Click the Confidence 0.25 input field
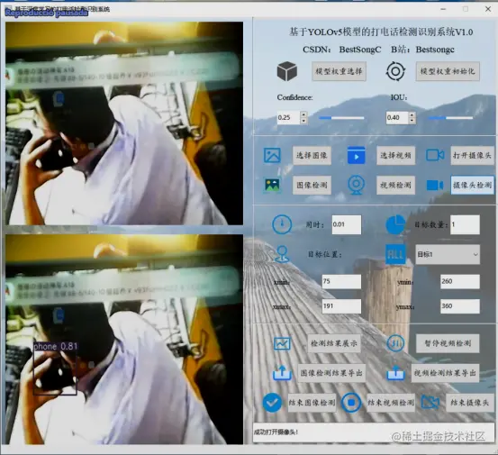The height and width of the screenshot is (455, 498). coord(288,117)
